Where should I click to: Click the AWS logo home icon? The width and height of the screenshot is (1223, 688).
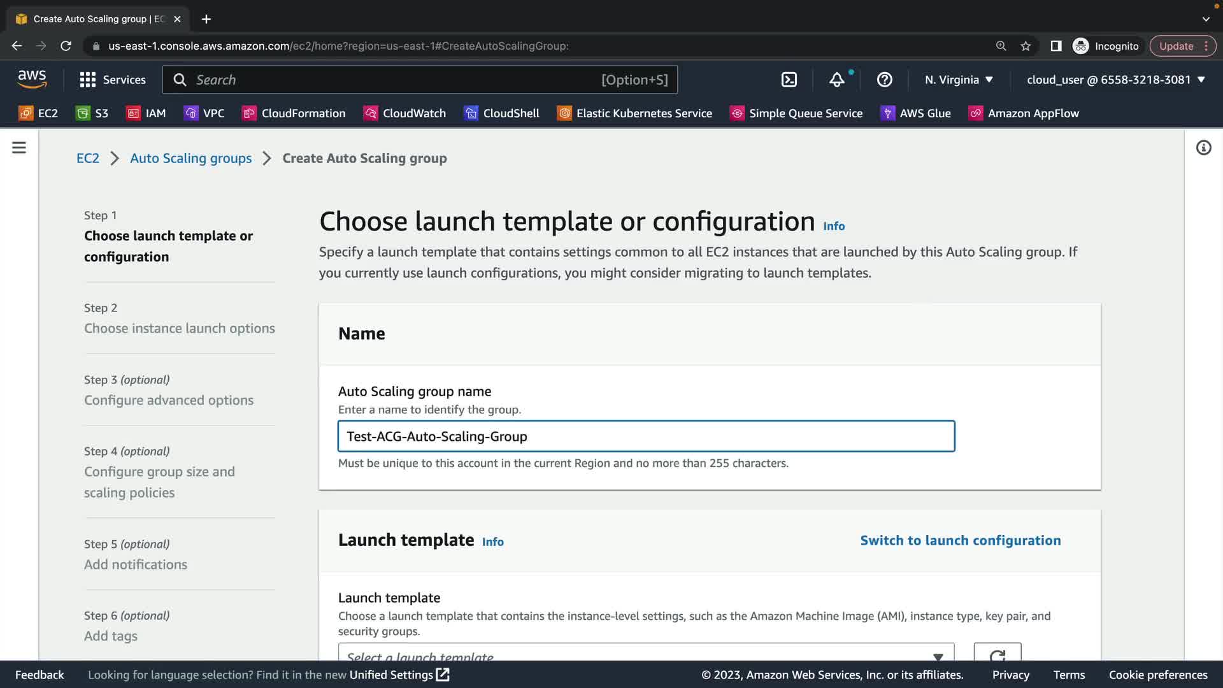[x=32, y=80]
